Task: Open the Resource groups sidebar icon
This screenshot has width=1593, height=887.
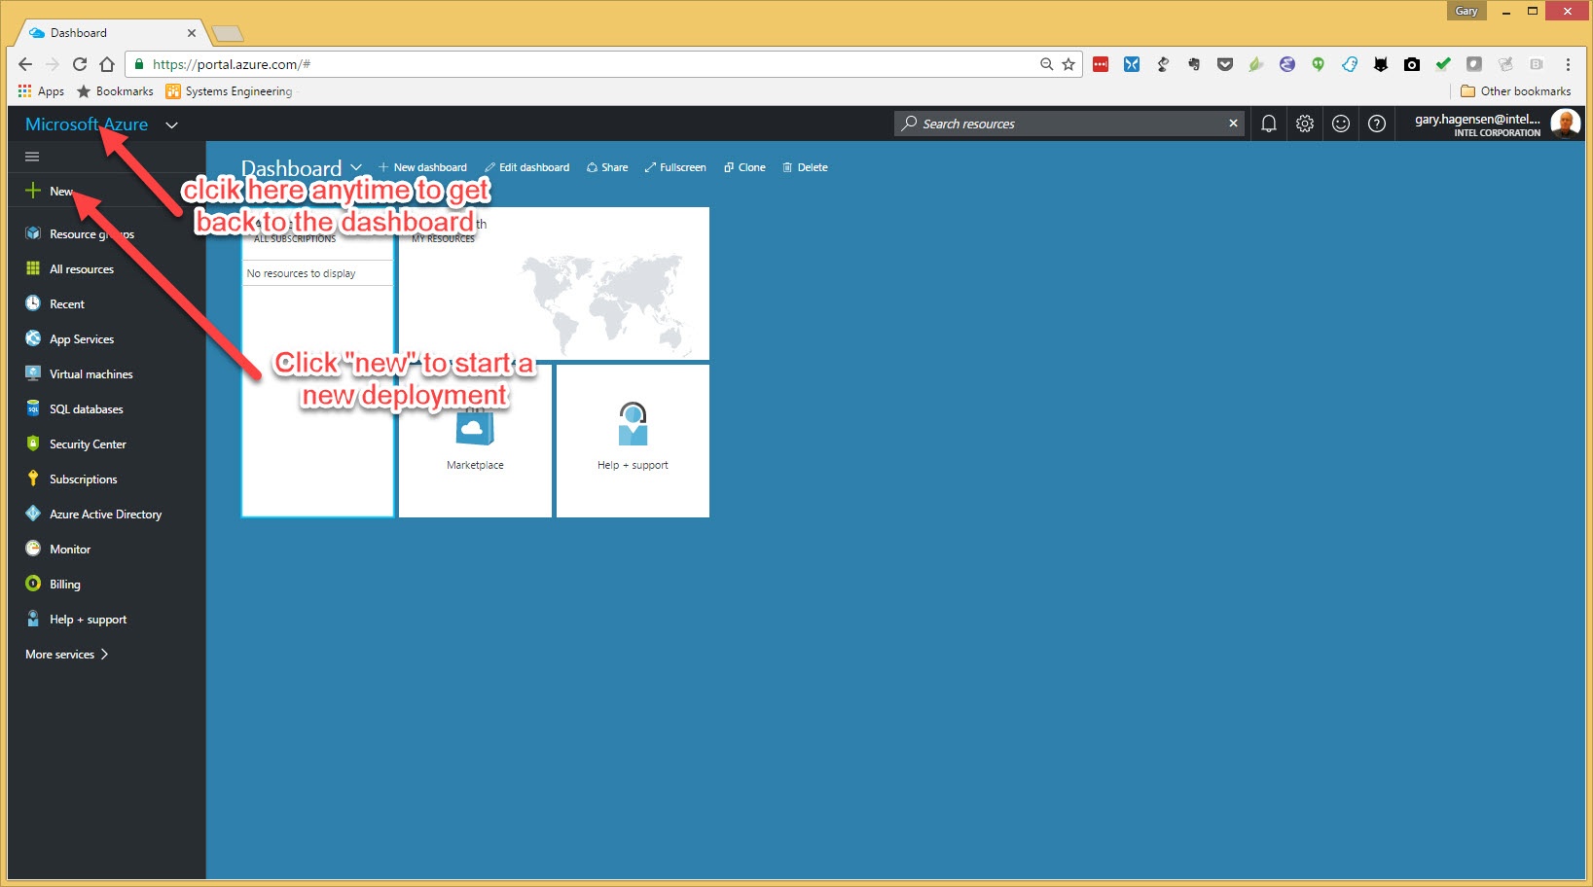Action: click(x=33, y=233)
